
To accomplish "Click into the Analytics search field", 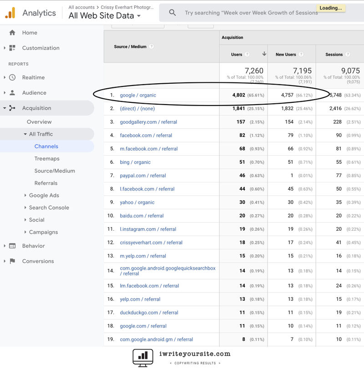I will pos(261,13).
